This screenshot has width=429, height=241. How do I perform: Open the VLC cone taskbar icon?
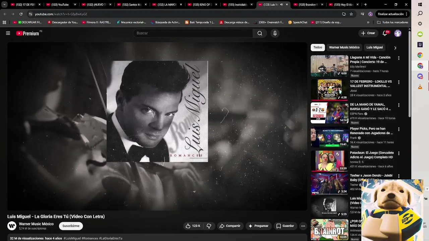click(420, 87)
